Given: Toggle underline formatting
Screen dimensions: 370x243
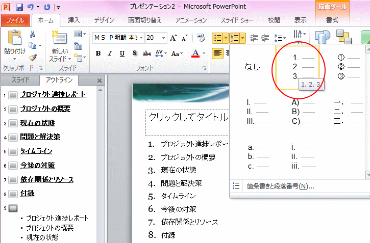Looking at the screenshot, I should [122, 53].
